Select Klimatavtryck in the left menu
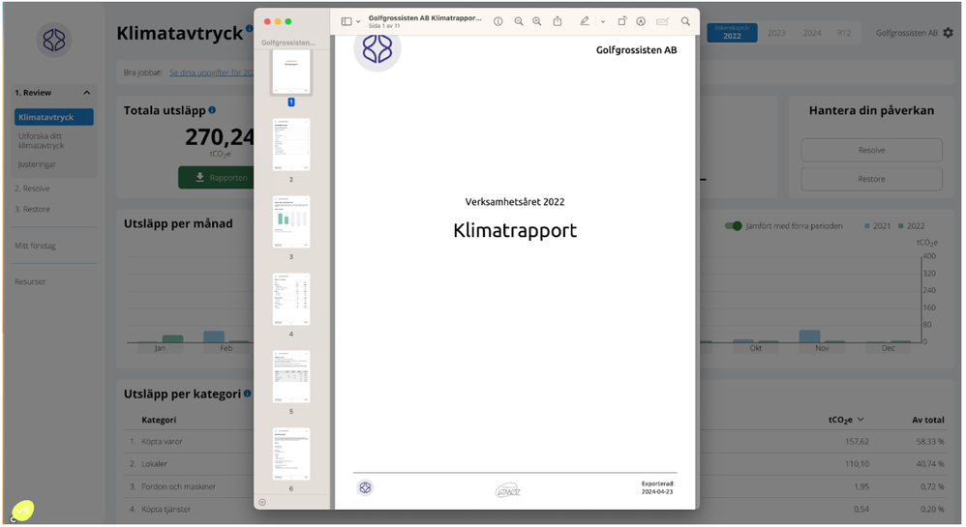Image resolution: width=966 pixels, height=527 pixels. click(53, 117)
